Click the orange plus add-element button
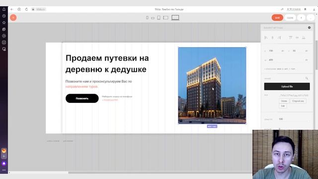 pyautogui.click(x=13, y=18)
